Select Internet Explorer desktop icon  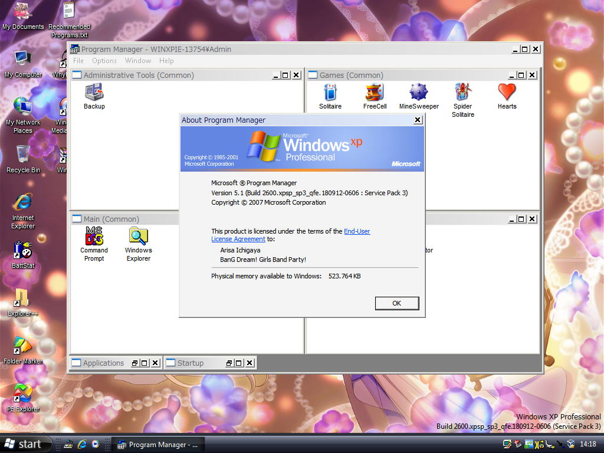(x=23, y=211)
